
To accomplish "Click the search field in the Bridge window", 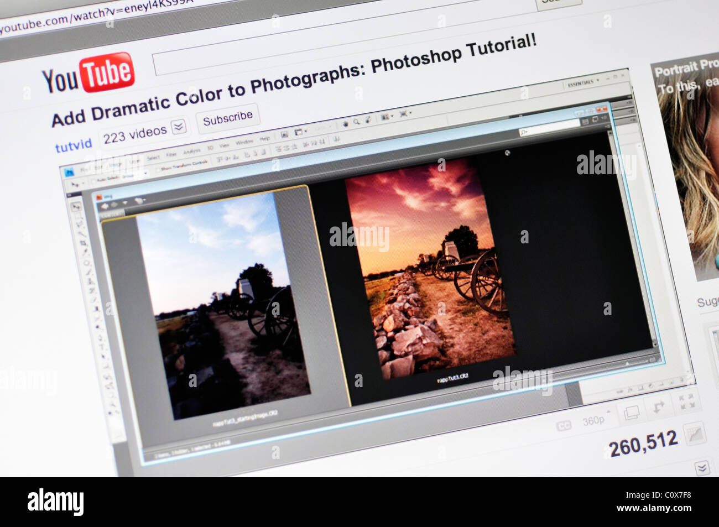I will pos(549,128).
